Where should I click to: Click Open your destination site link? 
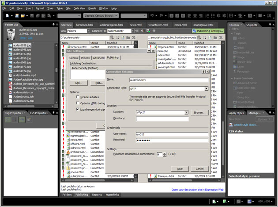(x=198, y=190)
